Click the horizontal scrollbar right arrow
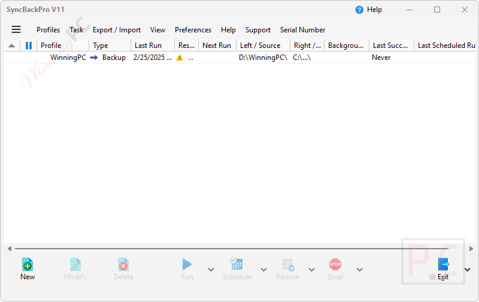Screen dimensions: 479x302 pyautogui.click(x=471, y=249)
